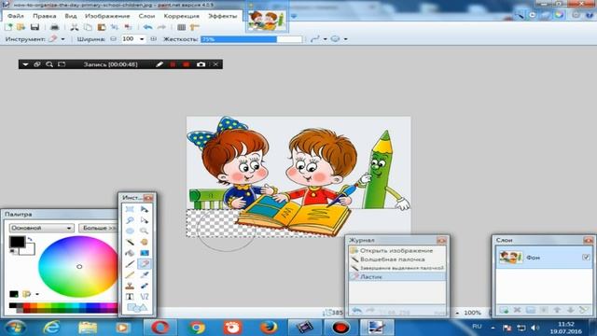Screen dimensions: 597x336
Task: Select the Move Selection tool
Action: [x=145, y=220]
